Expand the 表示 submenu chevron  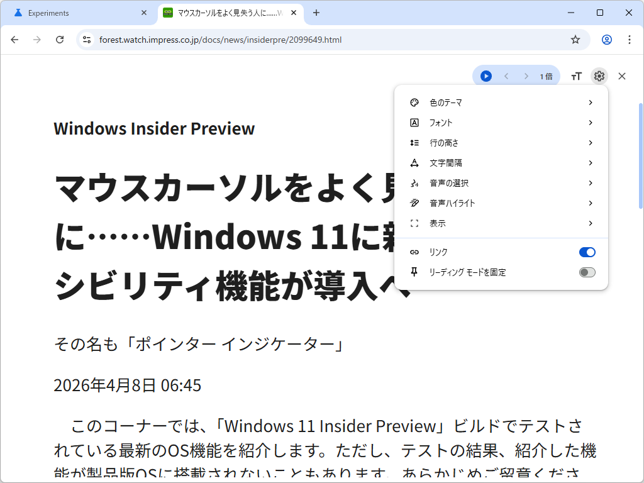(x=590, y=223)
